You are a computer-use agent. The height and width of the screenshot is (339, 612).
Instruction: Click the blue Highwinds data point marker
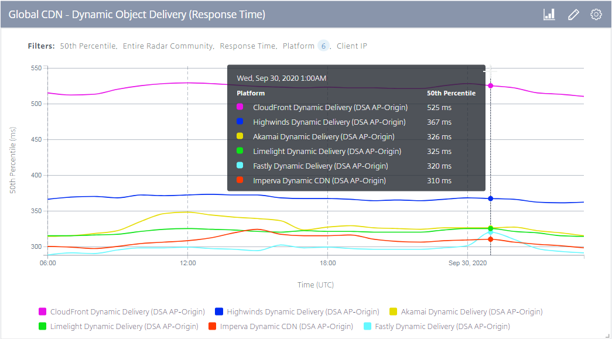click(491, 198)
